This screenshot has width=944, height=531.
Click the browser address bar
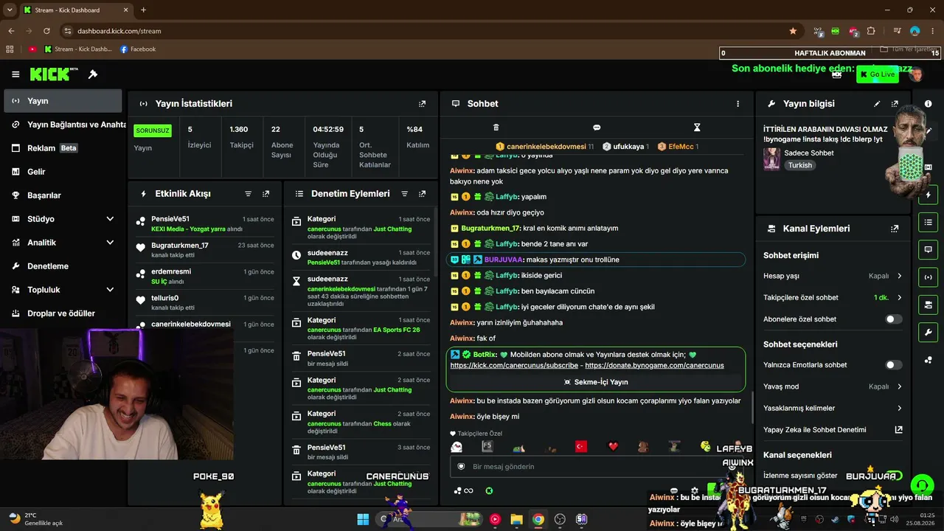[424, 31]
